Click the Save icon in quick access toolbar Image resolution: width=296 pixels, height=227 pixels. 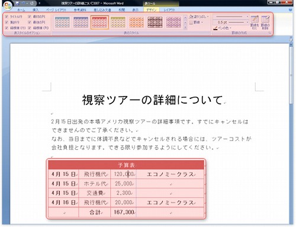tap(17, 3)
